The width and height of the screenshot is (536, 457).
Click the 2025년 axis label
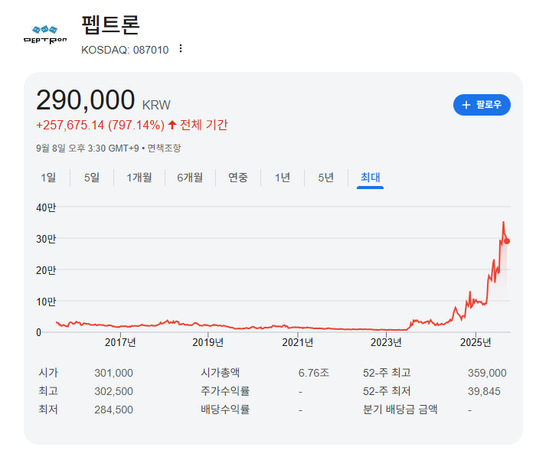476,342
